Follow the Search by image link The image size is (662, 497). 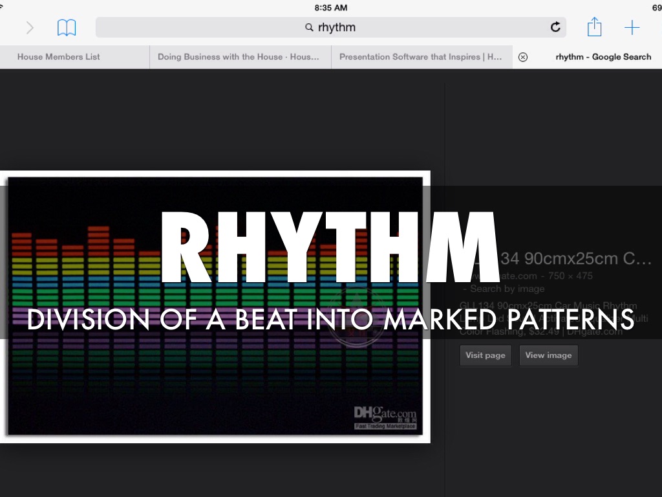point(498,289)
